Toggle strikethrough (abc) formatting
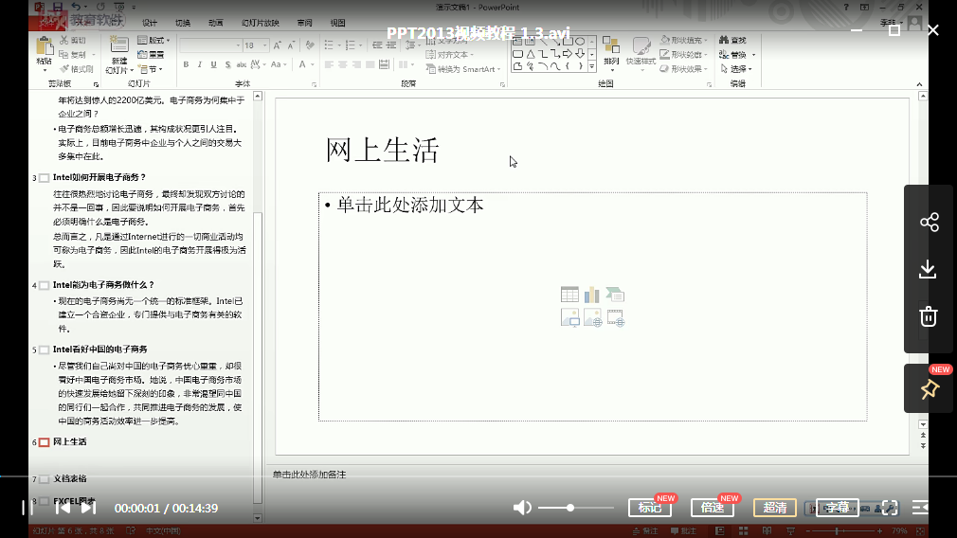Image resolution: width=957 pixels, height=538 pixels. tap(241, 64)
